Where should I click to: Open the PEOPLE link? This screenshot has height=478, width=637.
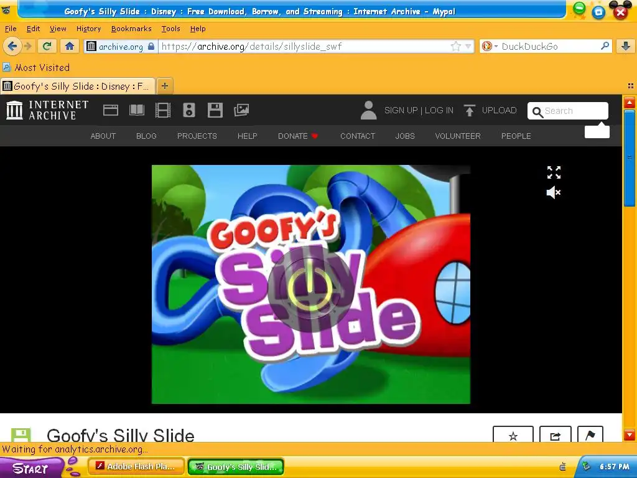point(516,136)
